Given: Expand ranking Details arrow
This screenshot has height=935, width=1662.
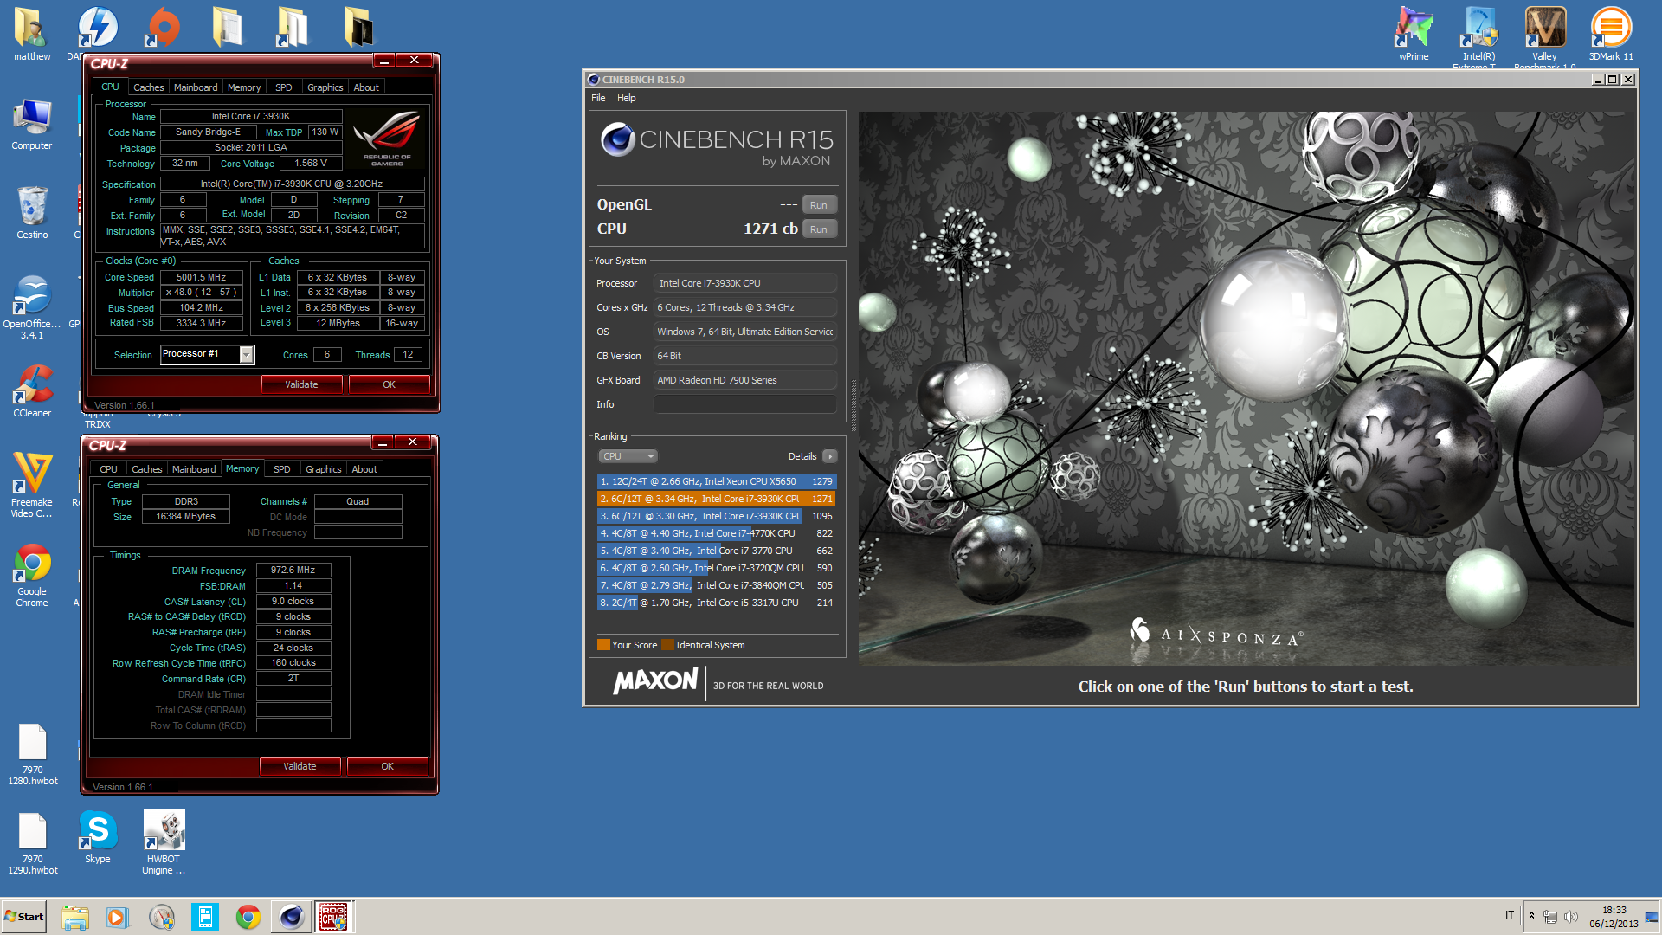Looking at the screenshot, I should pos(830,456).
